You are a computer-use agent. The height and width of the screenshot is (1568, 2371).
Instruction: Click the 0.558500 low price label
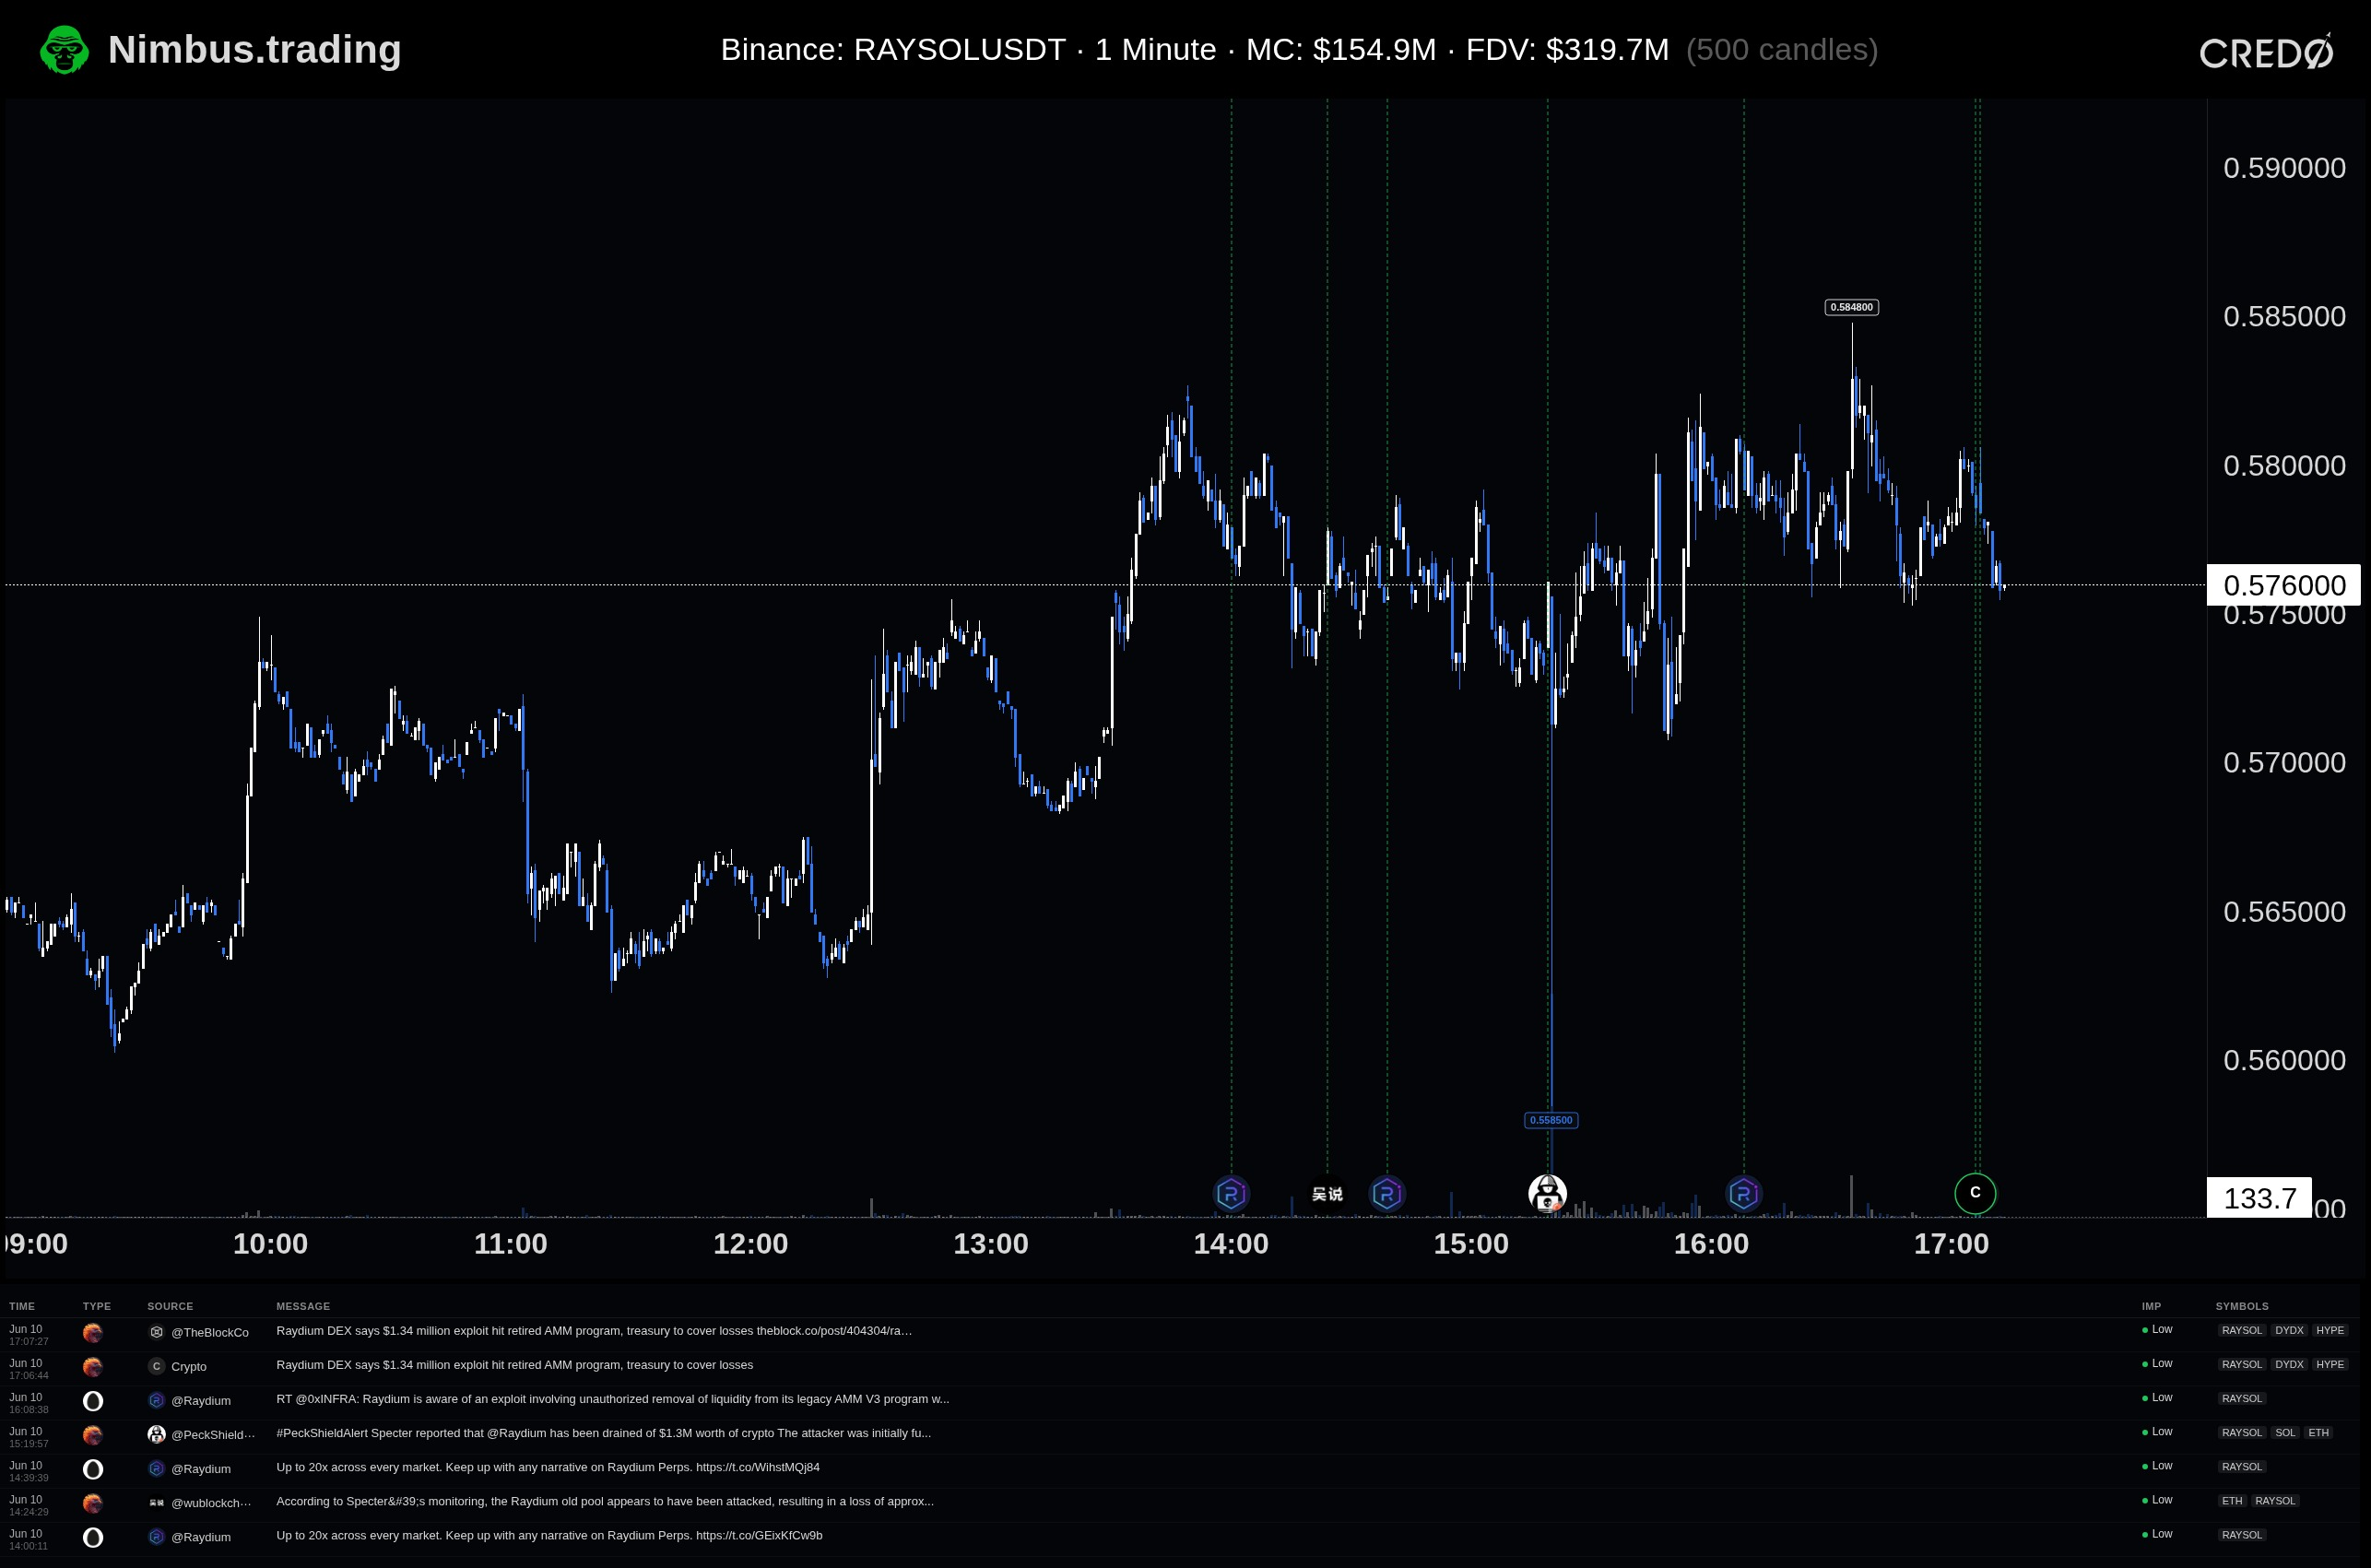tap(1551, 1120)
